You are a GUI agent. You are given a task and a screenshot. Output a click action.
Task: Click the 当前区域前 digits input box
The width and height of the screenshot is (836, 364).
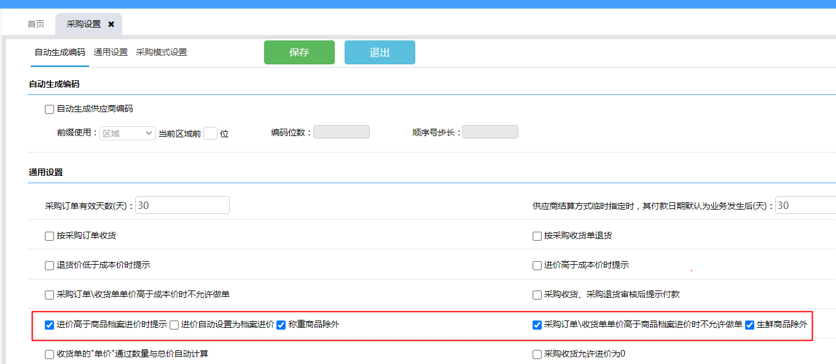click(210, 133)
